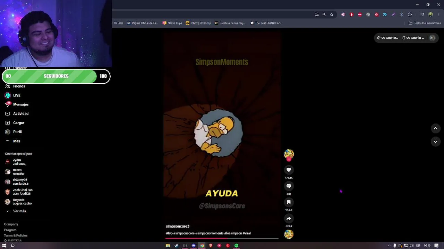
Task: Open followed account @Camy93
Action: point(17,182)
